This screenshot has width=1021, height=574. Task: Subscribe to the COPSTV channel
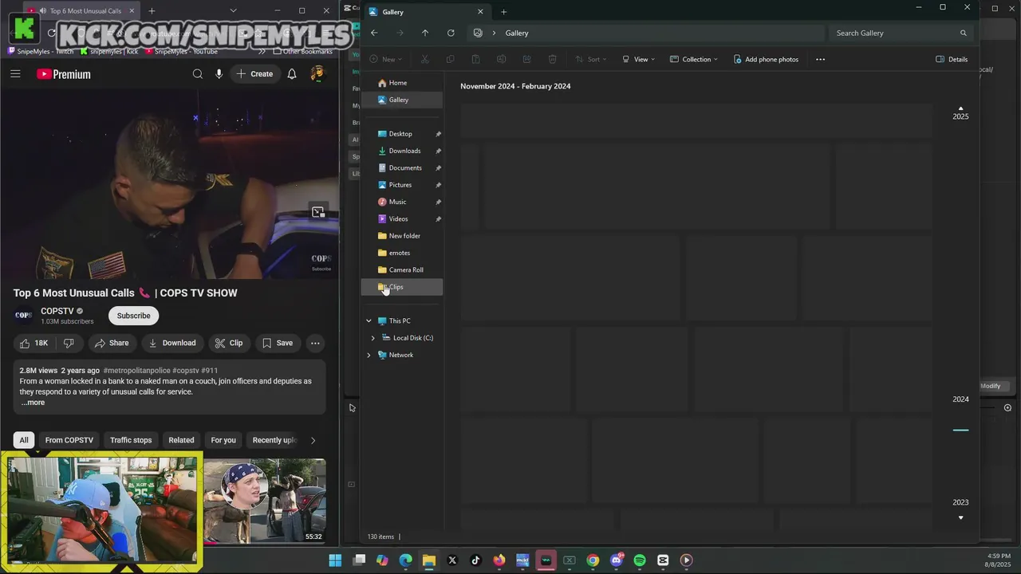pos(133,316)
